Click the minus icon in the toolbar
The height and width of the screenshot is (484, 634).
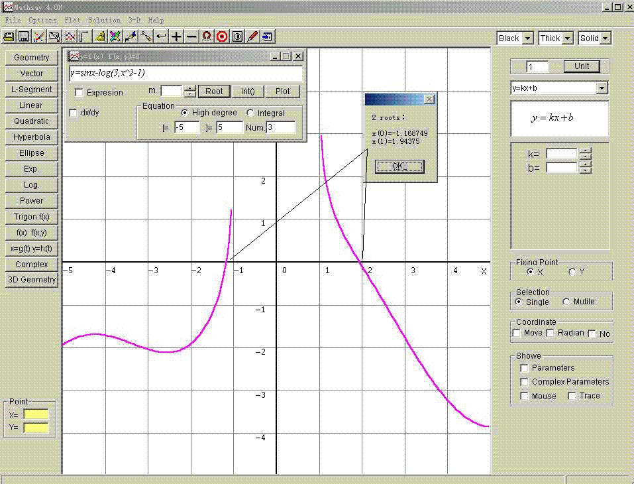pyautogui.click(x=191, y=37)
